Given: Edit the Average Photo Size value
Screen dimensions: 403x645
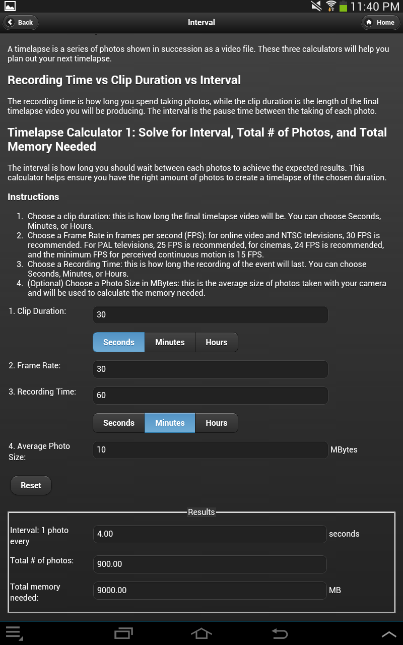Looking at the screenshot, I should (x=210, y=449).
